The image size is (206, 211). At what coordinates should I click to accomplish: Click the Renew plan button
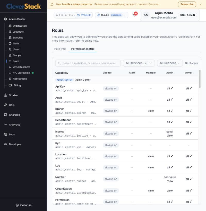pos(187,4)
